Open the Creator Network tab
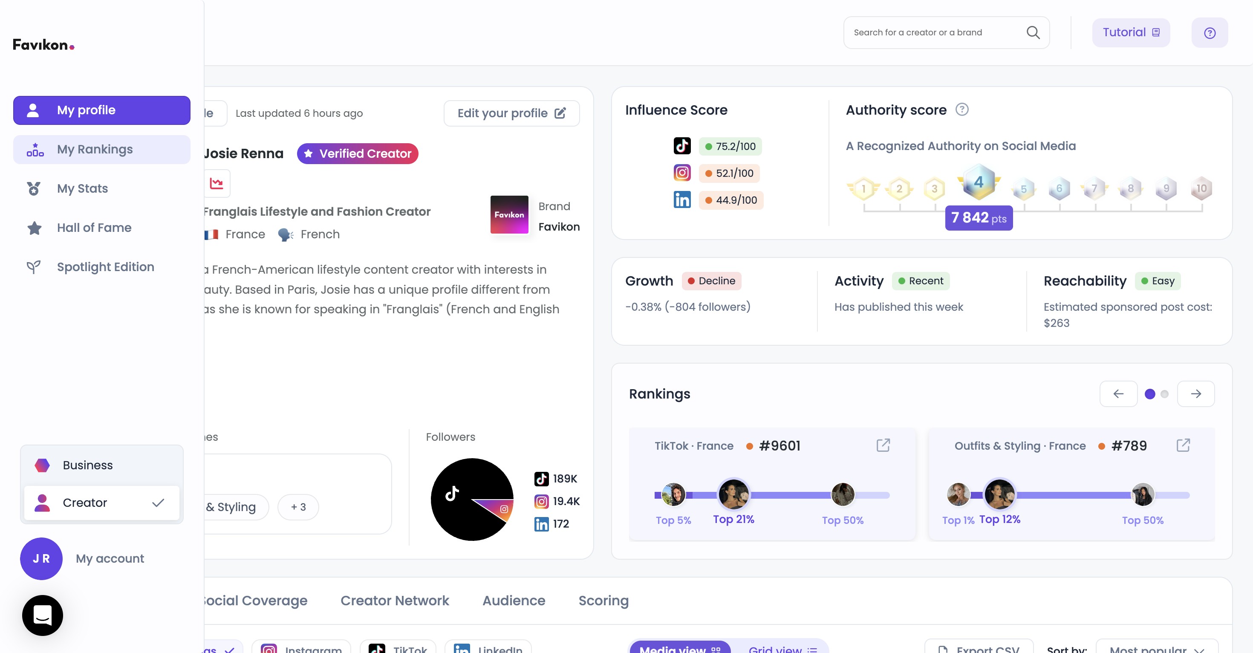The image size is (1253, 653). [395, 601]
